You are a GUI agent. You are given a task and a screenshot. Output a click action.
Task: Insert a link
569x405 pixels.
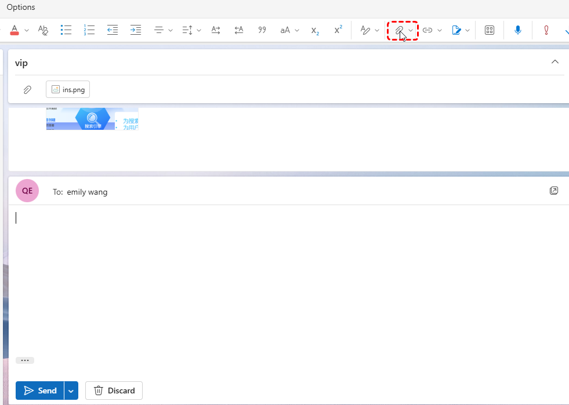click(427, 30)
